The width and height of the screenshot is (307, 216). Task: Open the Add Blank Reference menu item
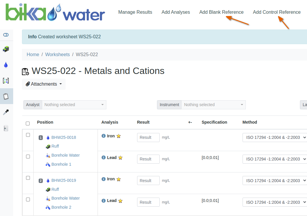point(221,12)
